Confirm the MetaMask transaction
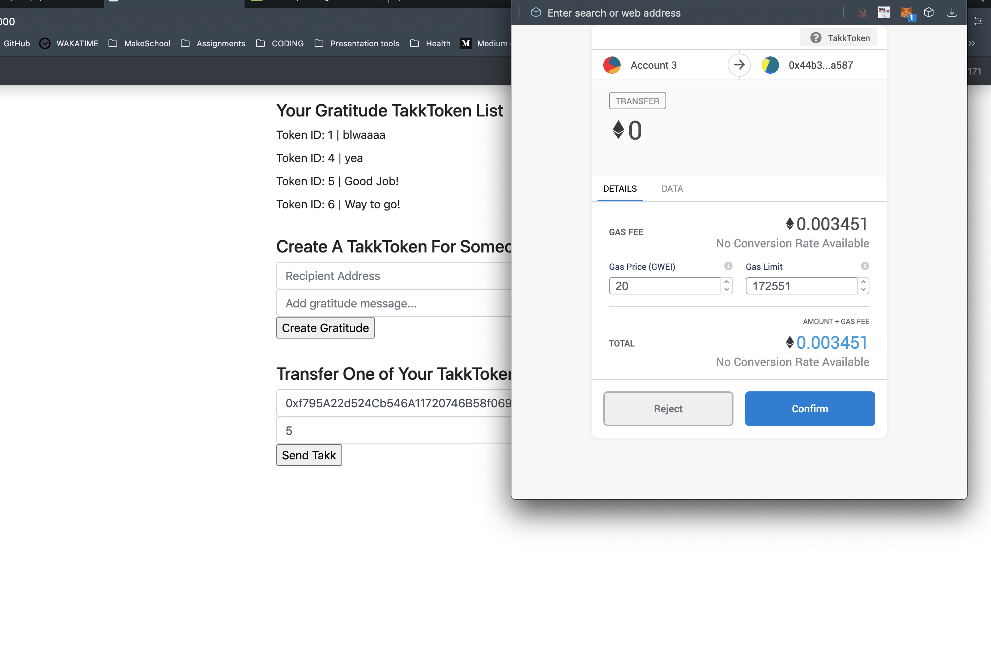Image resolution: width=991 pixels, height=646 pixels. pyautogui.click(x=809, y=408)
